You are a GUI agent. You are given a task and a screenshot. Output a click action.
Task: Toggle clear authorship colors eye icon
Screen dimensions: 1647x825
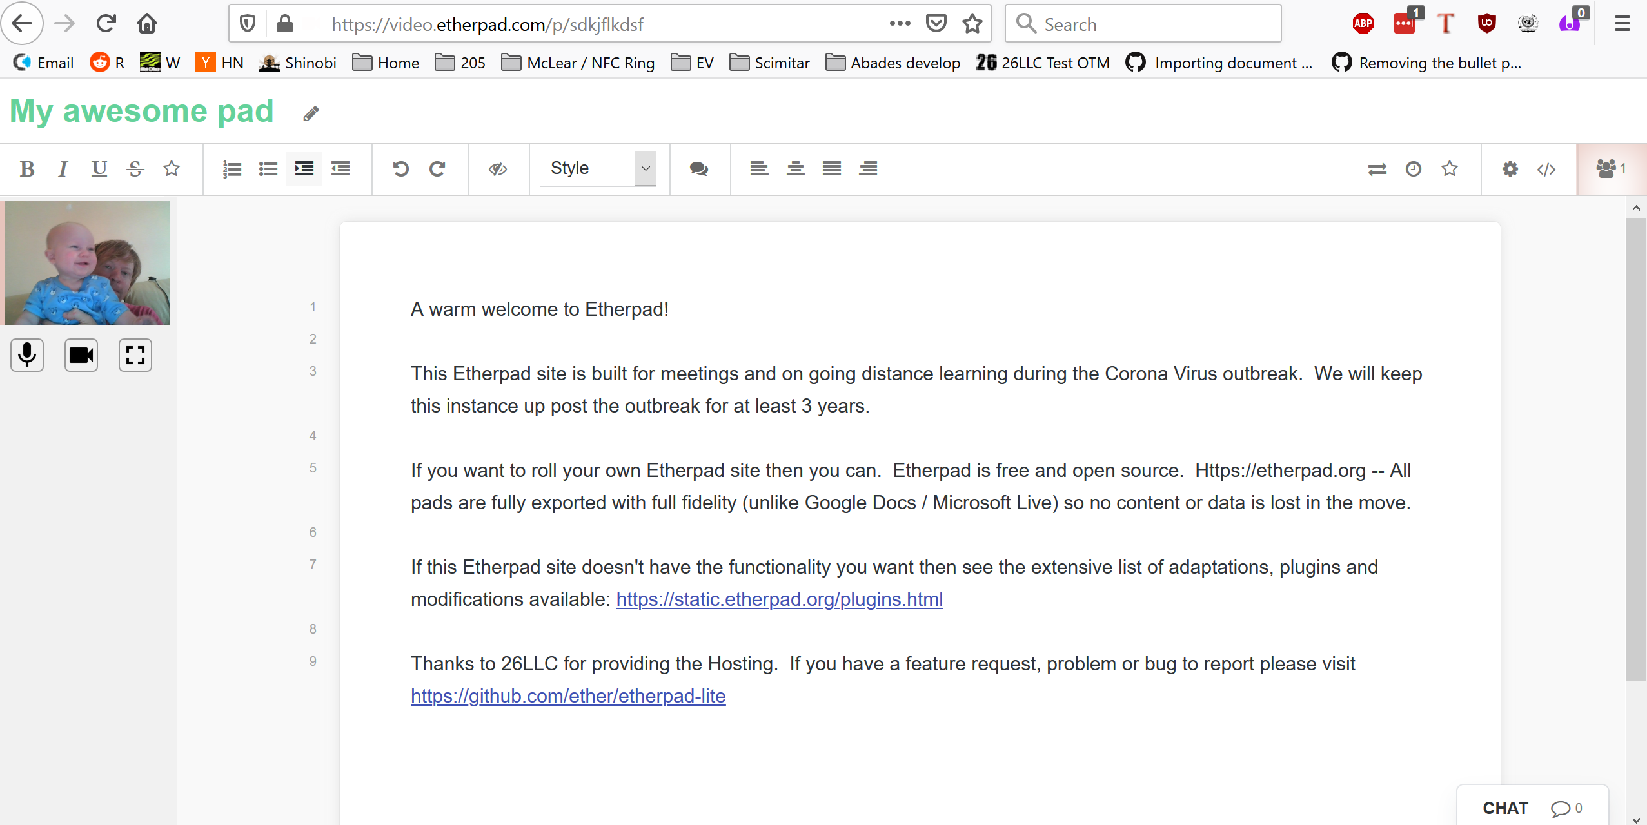click(x=497, y=169)
